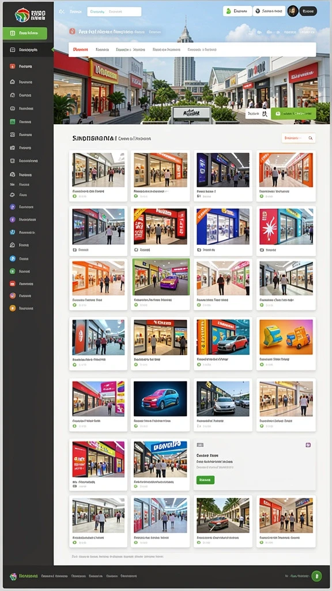Click the orange circular icon at sidebar bottom
This screenshot has height=591, width=332.
pos(13,308)
